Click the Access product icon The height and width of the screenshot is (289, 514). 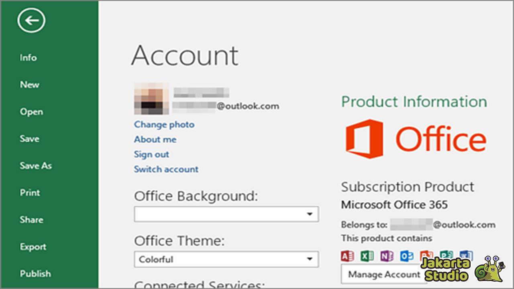coord(347,256)
